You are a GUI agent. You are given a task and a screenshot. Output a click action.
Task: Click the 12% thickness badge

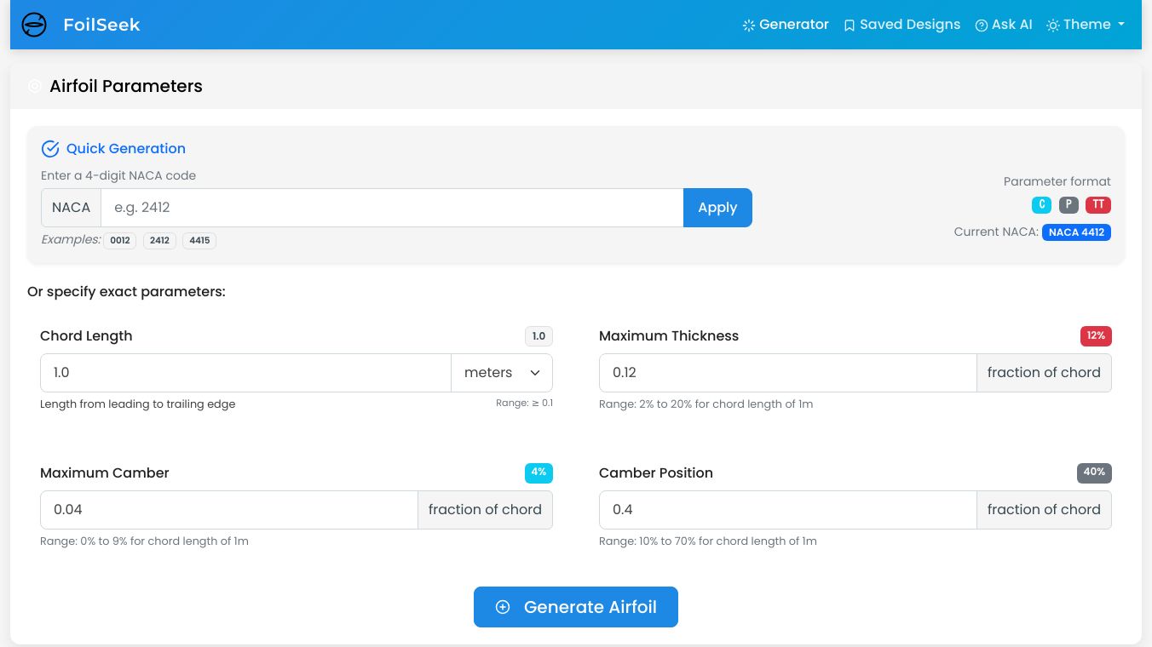click(1096, 336)
